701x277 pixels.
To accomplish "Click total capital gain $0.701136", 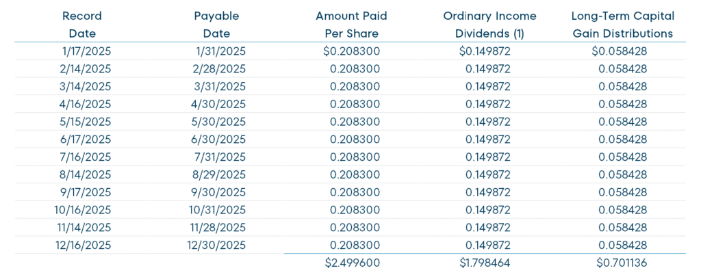I will point(620,263).
